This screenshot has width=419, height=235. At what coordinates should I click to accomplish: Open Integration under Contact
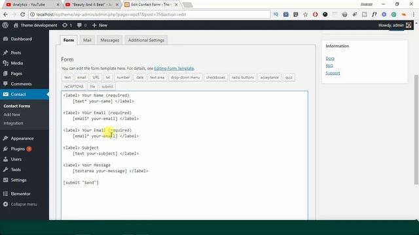click(x=13, y=123)
